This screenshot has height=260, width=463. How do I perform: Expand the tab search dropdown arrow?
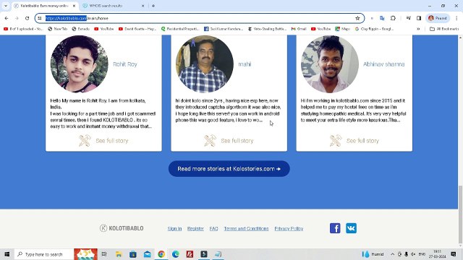pyautogui.click(x=6, y=6)
